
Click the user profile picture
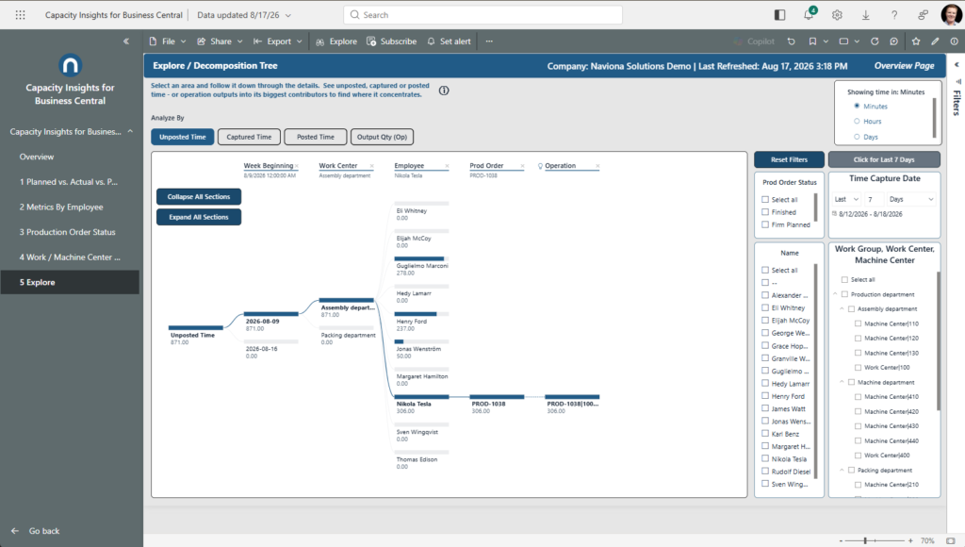(952, 15)
